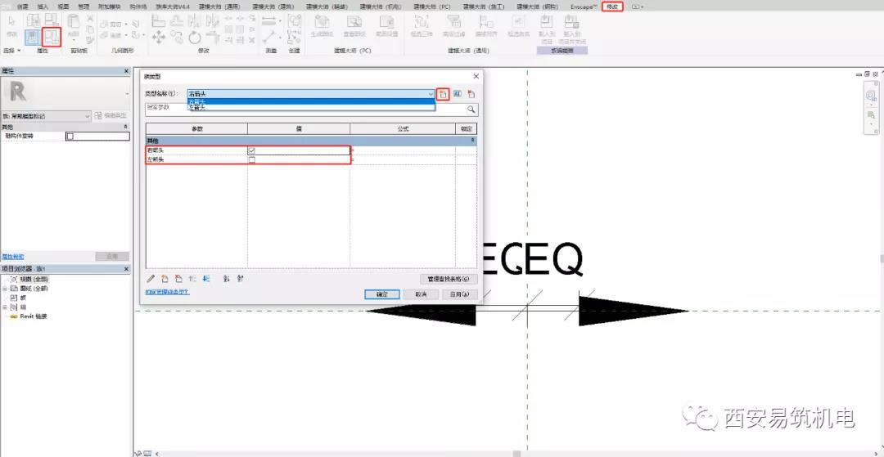Click Edit Type button in Properties panel
884x457 pixels.
(x=111, y=116)
